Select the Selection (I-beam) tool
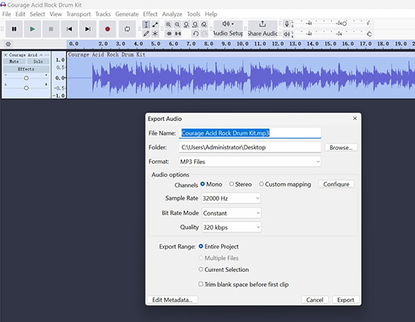The height and width of the screenshot is (322, 415). tap(146, 25)
